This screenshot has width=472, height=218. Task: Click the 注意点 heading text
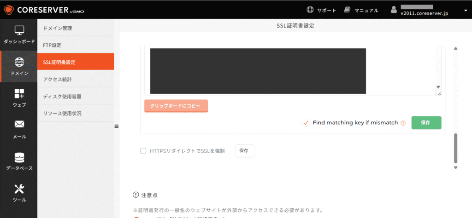pos(149,195)
